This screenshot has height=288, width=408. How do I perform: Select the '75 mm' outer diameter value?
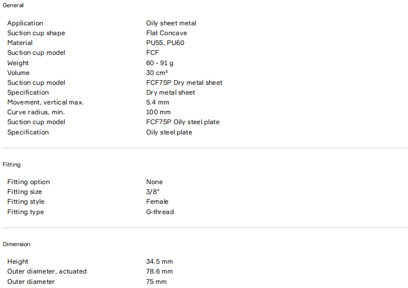(156, 282)
